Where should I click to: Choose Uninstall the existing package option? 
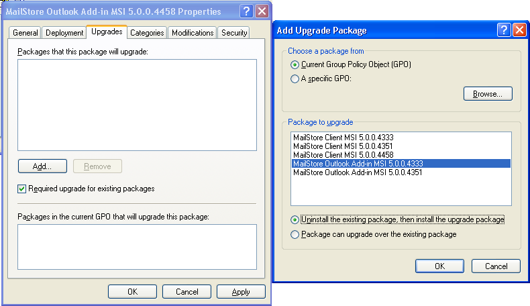pos(295,219)
